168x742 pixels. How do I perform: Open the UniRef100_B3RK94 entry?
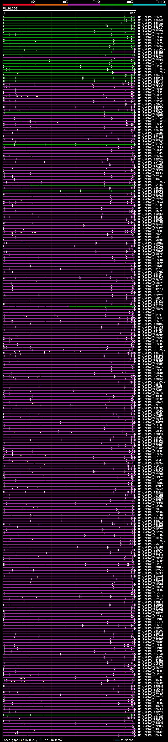coord(151,28)
